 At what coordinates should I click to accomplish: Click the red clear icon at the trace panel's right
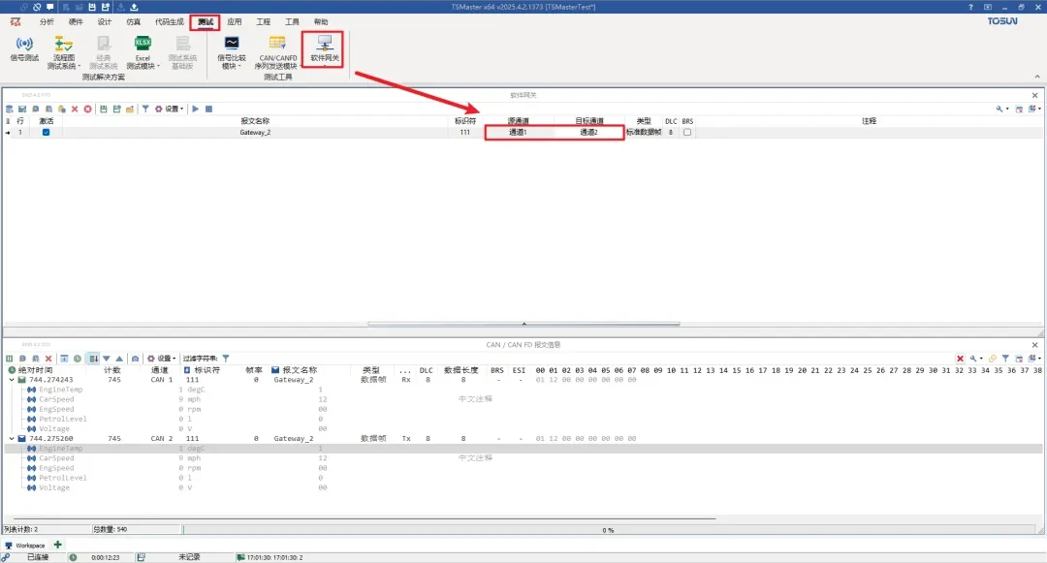[960, 359]
